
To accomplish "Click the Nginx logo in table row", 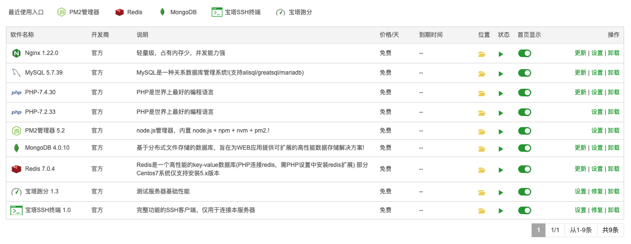I will 16,53.
